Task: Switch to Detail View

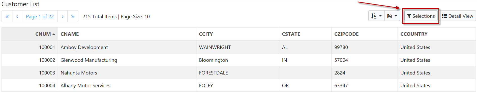Action: [x=457, y=16]
